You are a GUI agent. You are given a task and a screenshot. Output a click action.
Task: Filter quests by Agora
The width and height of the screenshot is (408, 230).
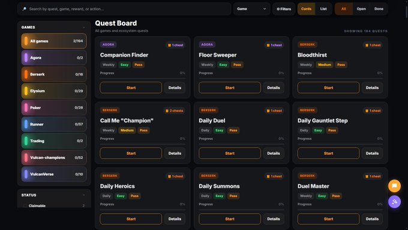(54, 58)
